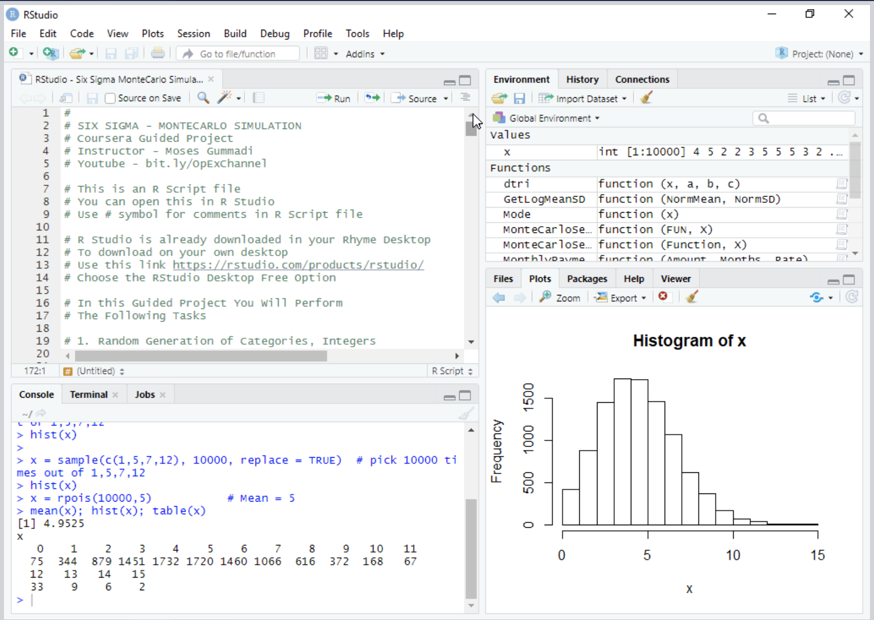Print the current document
Screen dimensions: 874x620
click(x=158, y=53)
